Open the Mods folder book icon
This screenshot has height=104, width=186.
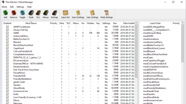[x=31, y=14]
